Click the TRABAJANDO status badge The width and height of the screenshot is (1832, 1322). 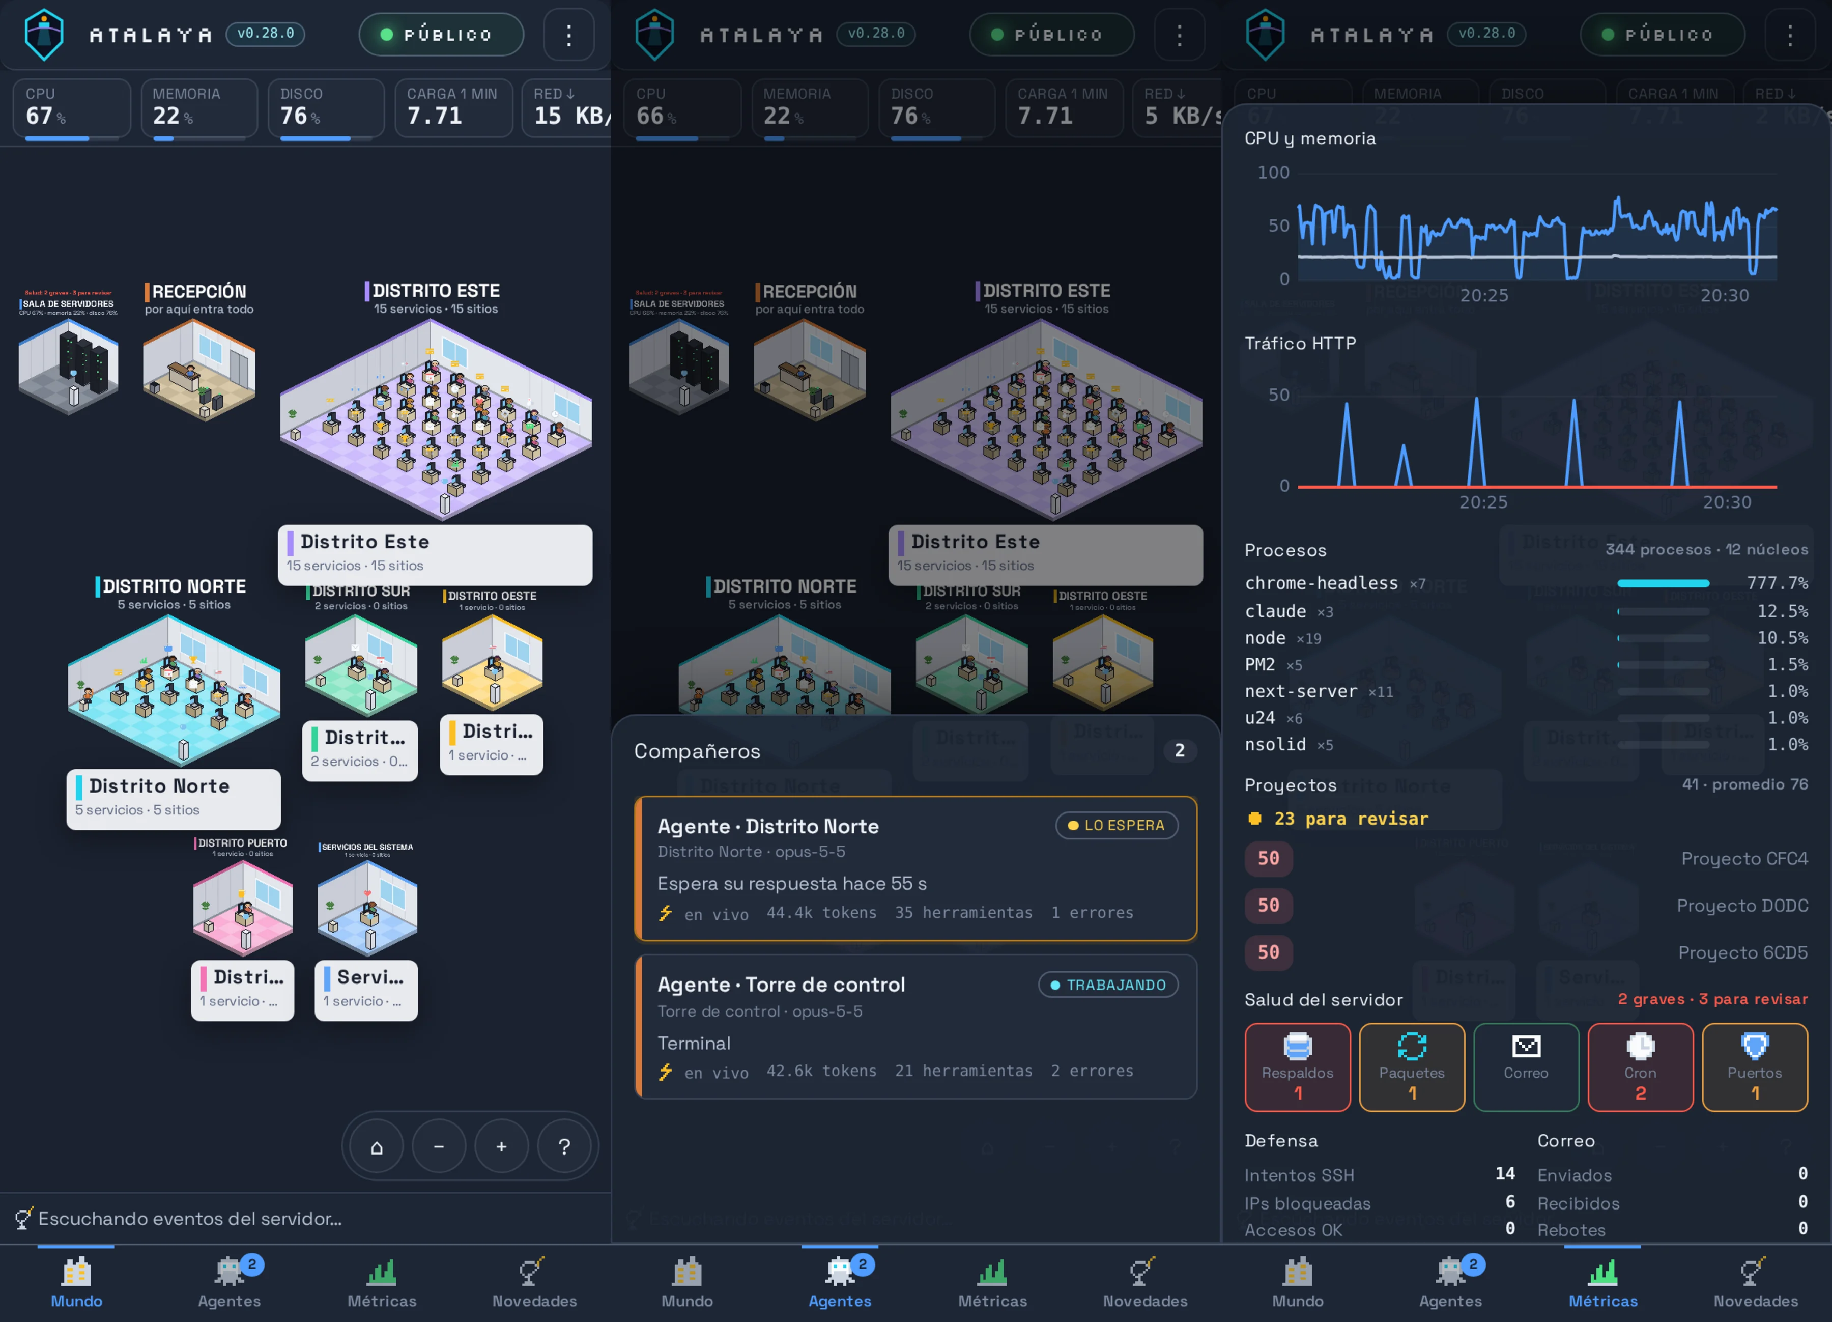(x=1107, y=984)
